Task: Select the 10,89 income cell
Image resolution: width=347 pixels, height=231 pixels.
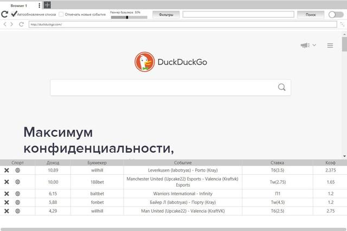Action: [53, 170]
